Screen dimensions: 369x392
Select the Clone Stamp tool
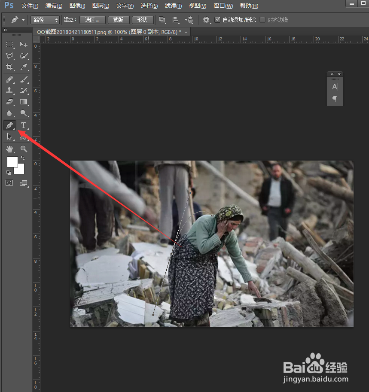pos(9,91)
